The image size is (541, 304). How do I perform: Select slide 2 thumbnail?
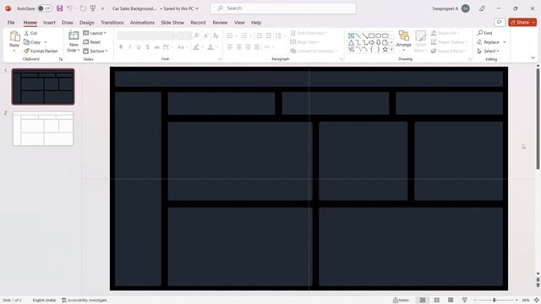43,128
